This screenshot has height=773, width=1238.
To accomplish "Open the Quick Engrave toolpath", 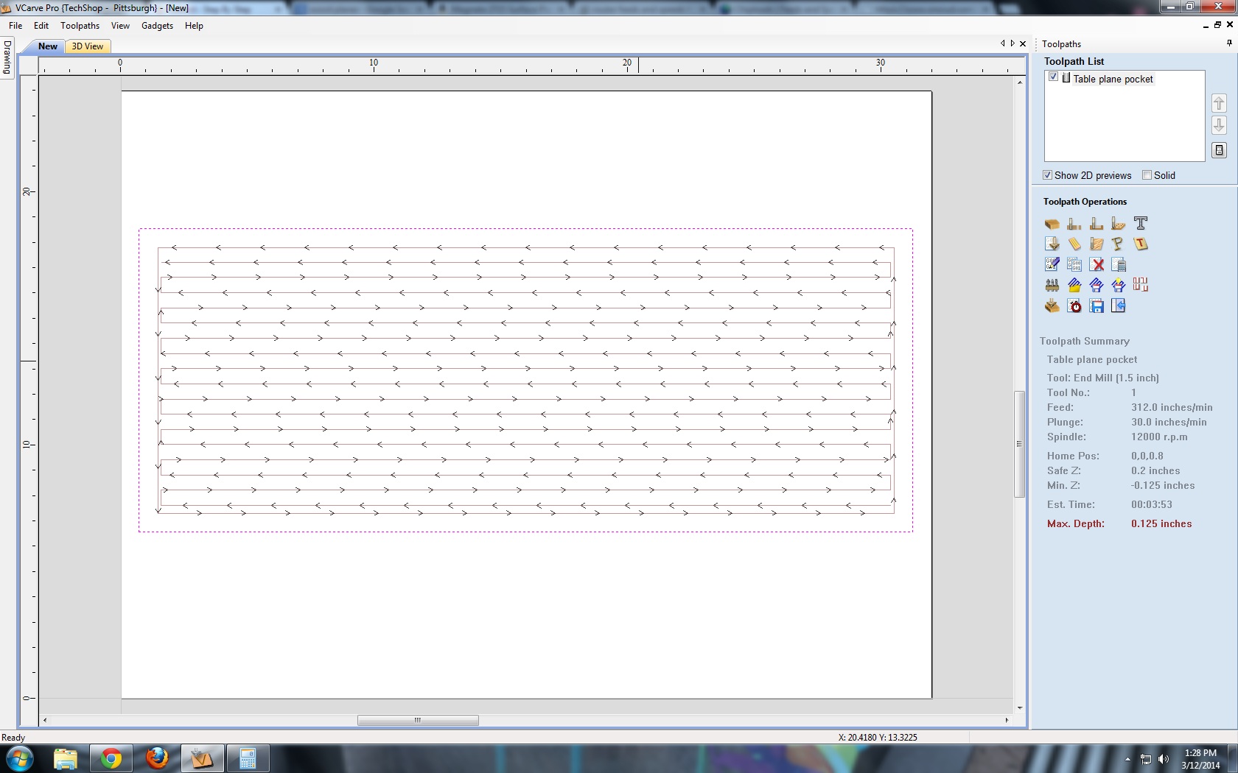I will (x=1140, y=223).
